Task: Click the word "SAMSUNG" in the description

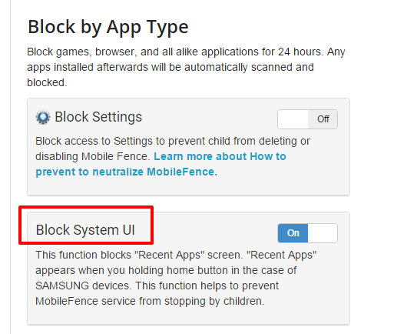Action: coord(62,286)
